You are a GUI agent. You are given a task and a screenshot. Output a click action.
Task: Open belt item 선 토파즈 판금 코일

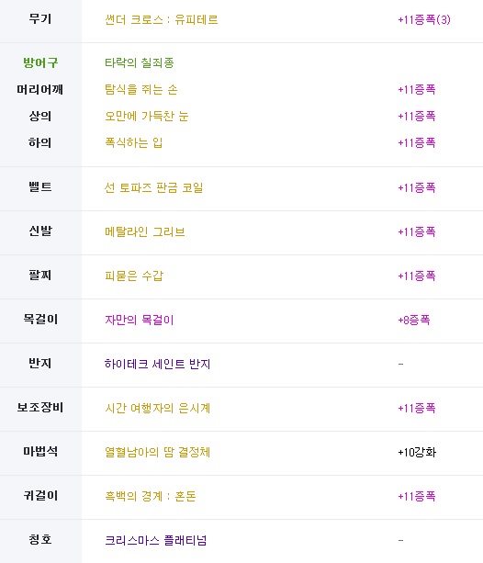153,187
